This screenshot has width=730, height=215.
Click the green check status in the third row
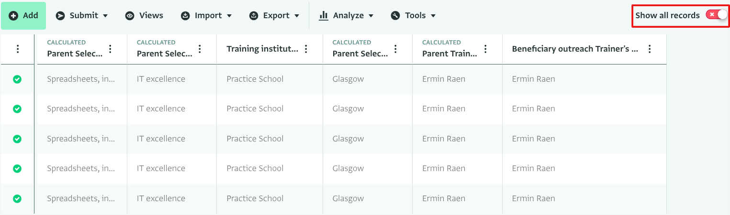pyautogui.click(x=17, y=139)
